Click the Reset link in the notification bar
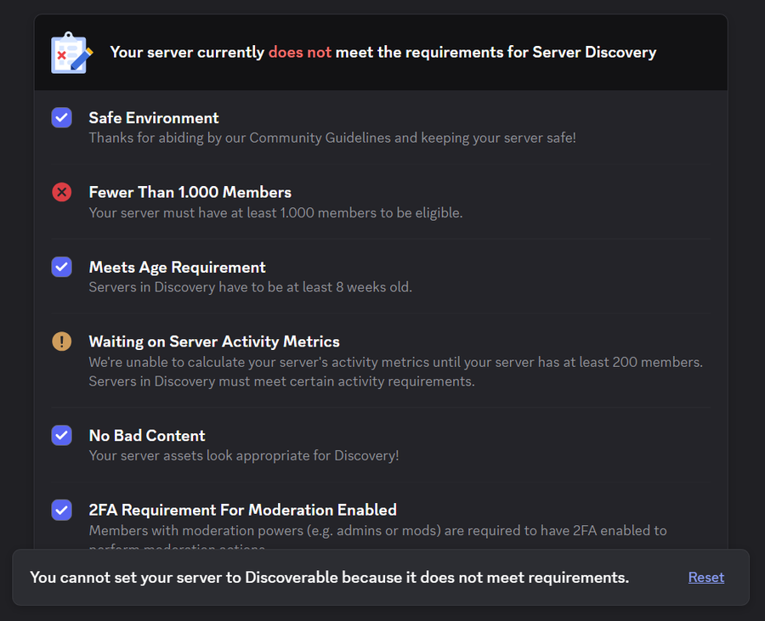Screen dimensions: 765x621 (705, 578)
